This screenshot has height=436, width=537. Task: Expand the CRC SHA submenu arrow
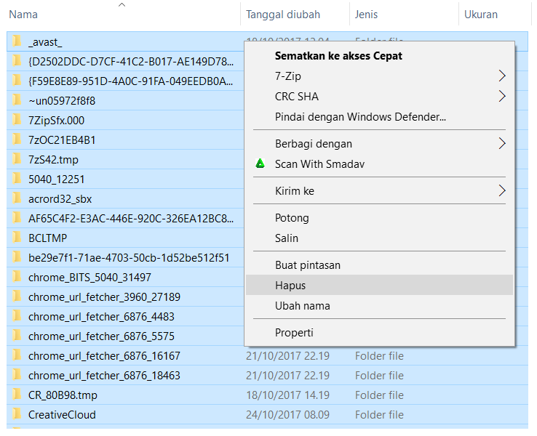501,96
